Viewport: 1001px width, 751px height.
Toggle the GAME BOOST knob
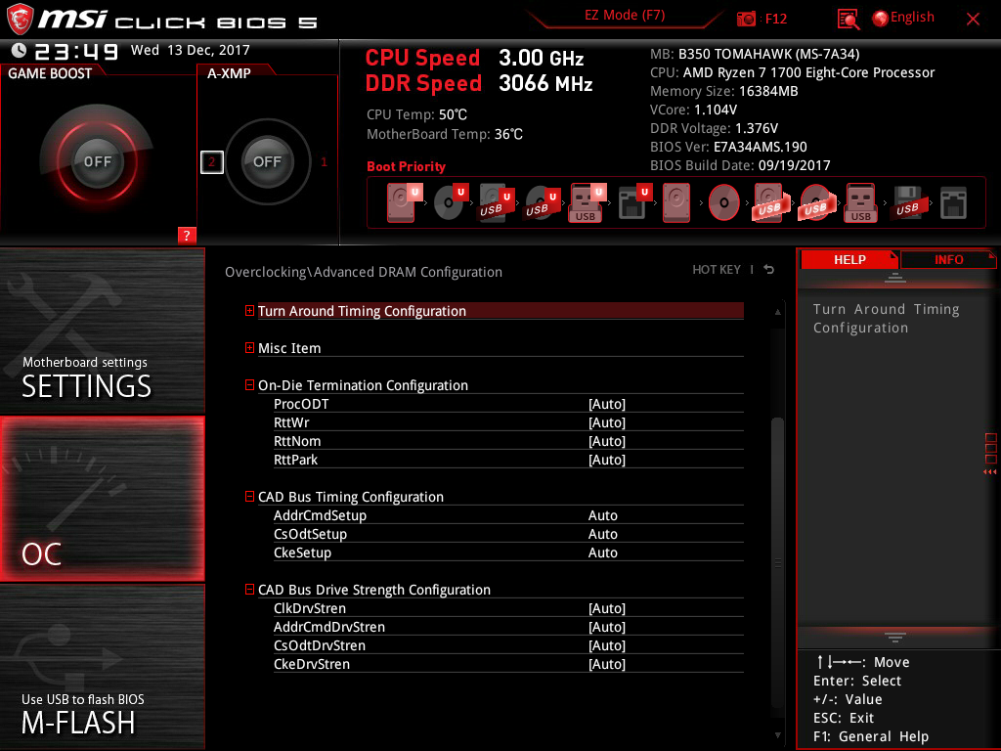(x=97, y=161)
